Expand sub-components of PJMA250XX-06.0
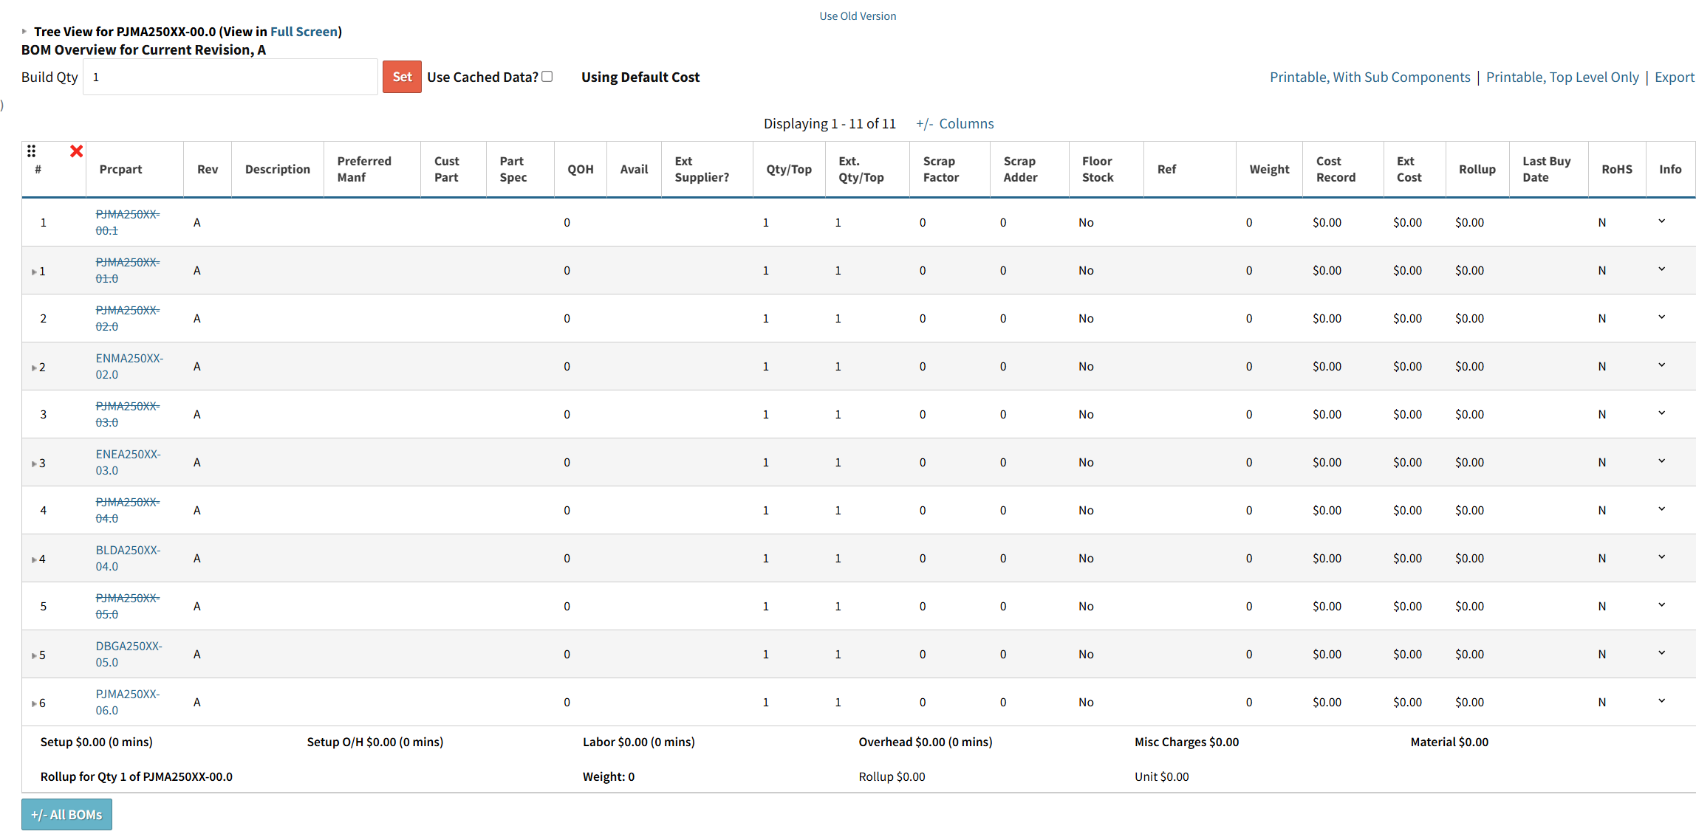Screen dimensions: 1696x834 (34, 703)
